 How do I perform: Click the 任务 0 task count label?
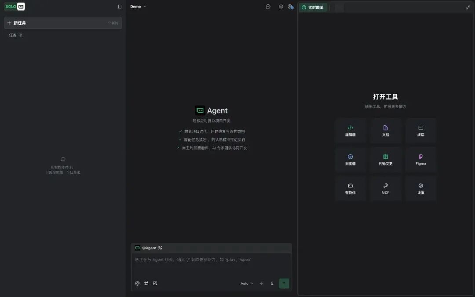15,35
